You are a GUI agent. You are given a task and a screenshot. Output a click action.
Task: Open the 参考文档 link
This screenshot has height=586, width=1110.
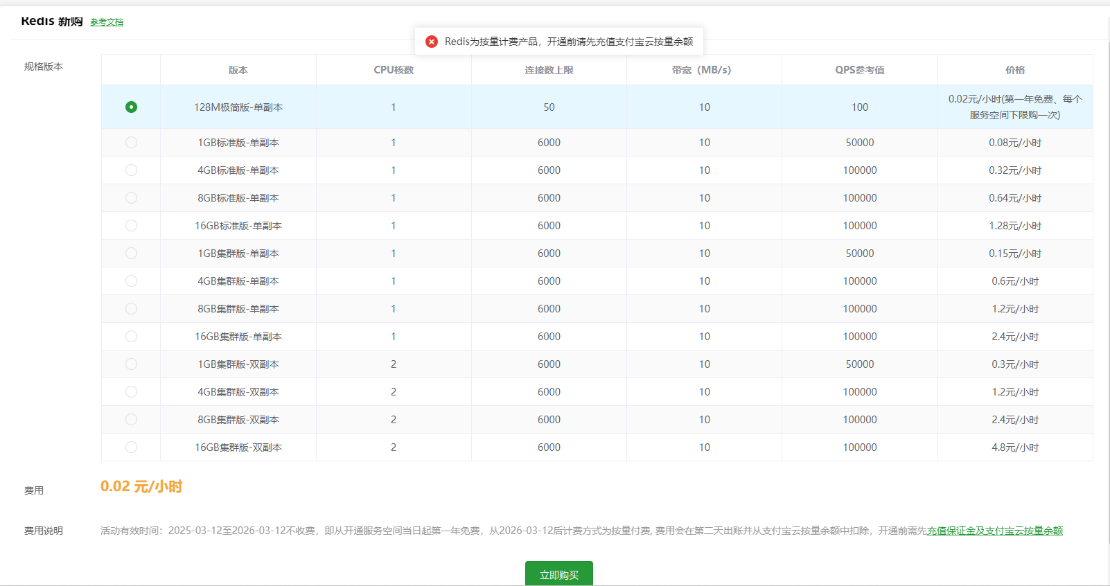107,22
